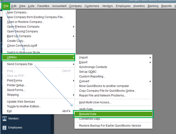Expand the Shipping submenu

tap(38, 95)
